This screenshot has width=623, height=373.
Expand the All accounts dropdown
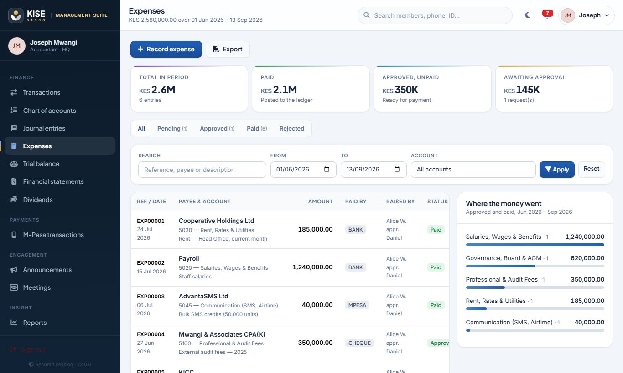pyautogui.click(x=473, y=170)
